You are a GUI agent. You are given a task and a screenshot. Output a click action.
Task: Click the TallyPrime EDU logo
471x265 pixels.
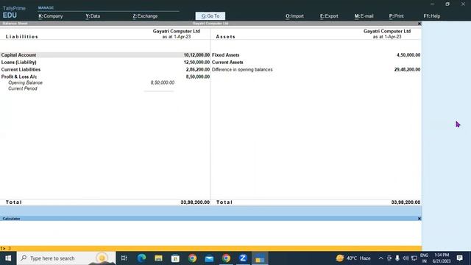click(14, 12)
